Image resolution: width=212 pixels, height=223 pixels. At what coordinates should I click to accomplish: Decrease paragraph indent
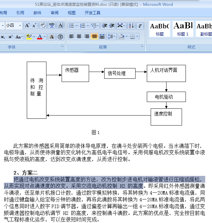click(x=105, y=26)
